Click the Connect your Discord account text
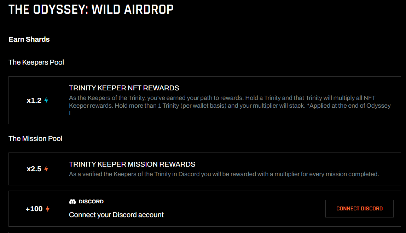406x233 pixels. coord(116,215)
